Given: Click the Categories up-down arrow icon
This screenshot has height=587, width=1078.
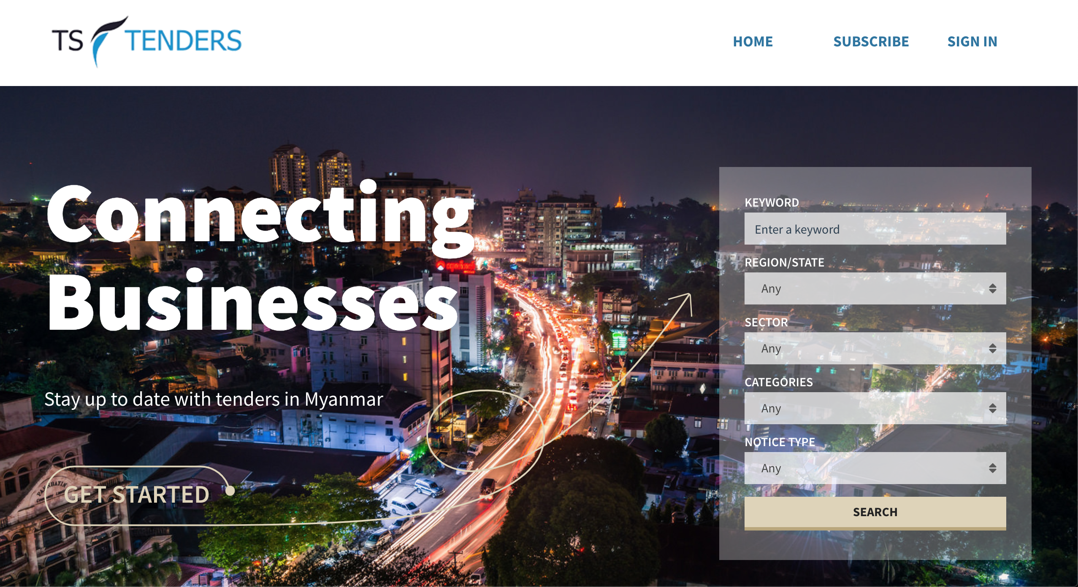Looking at the screenshot, I should tap(992, 409).
